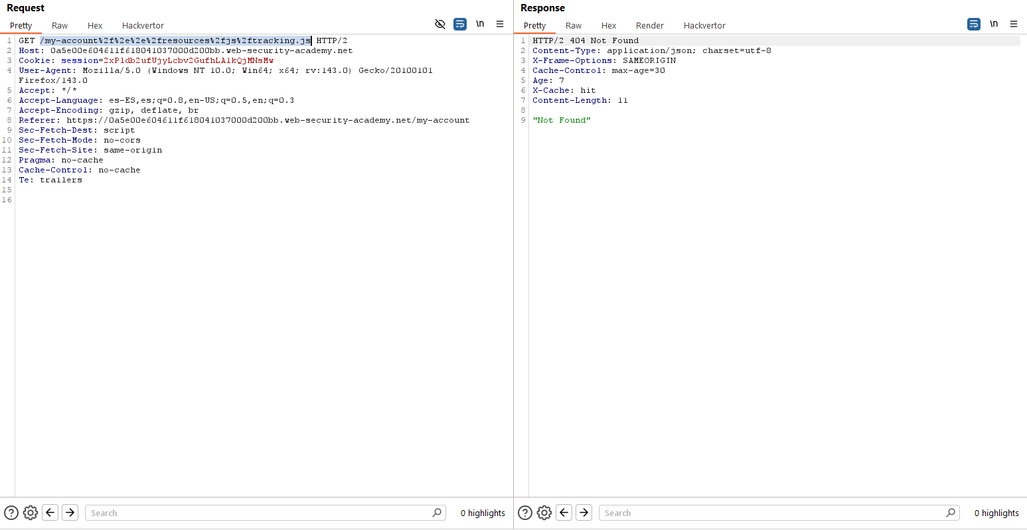Click the Request search input field
1027x530 pixels.
(x=259, y=513)
